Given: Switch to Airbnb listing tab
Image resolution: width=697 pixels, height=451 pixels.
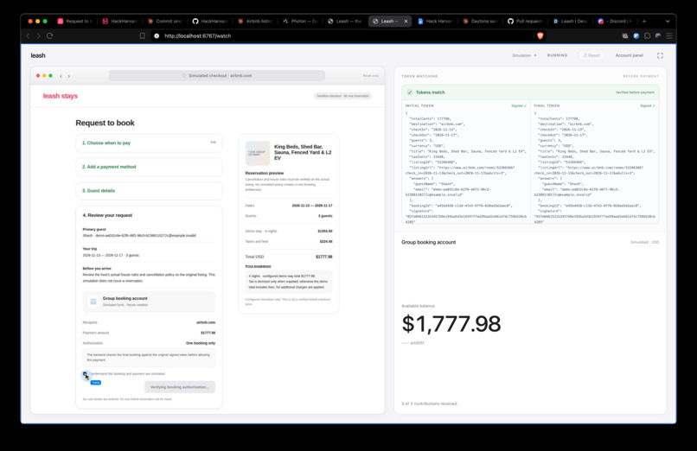Looking at the screenshot, I should coord(256,21).
